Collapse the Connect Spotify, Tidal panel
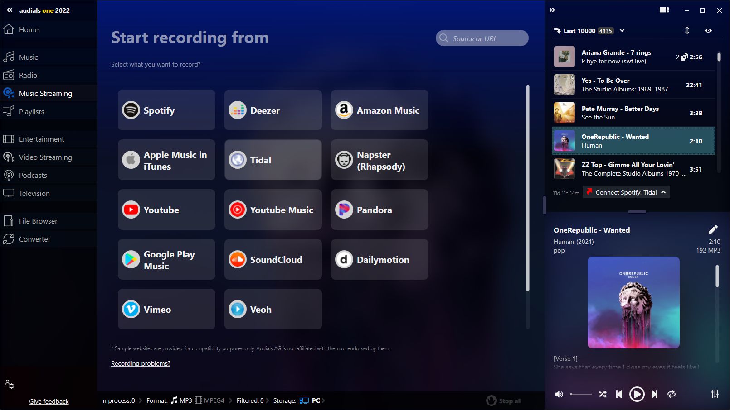Image resolution: width=730 pixels, height=410 pixels. point(663,192)
